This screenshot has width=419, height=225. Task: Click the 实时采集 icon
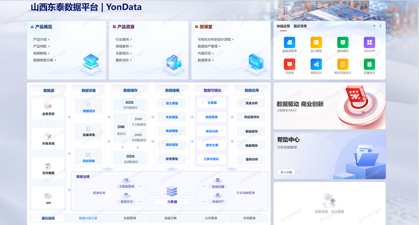pyautogui.click(x=88, y=155)
